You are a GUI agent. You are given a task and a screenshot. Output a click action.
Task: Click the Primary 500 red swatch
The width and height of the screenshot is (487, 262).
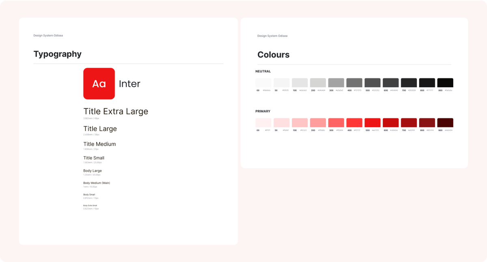click(373, 122)
